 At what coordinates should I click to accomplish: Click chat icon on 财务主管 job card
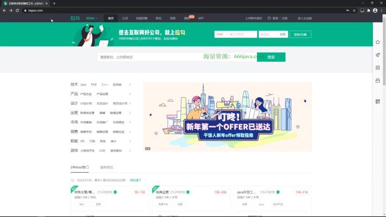(x=115, y=192)
